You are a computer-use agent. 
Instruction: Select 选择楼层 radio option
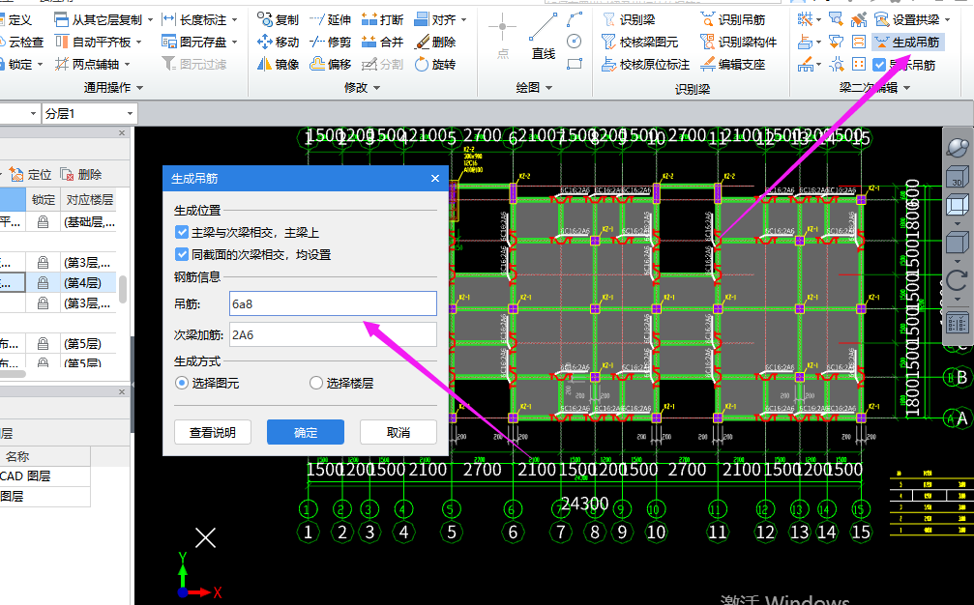(316, 383)
